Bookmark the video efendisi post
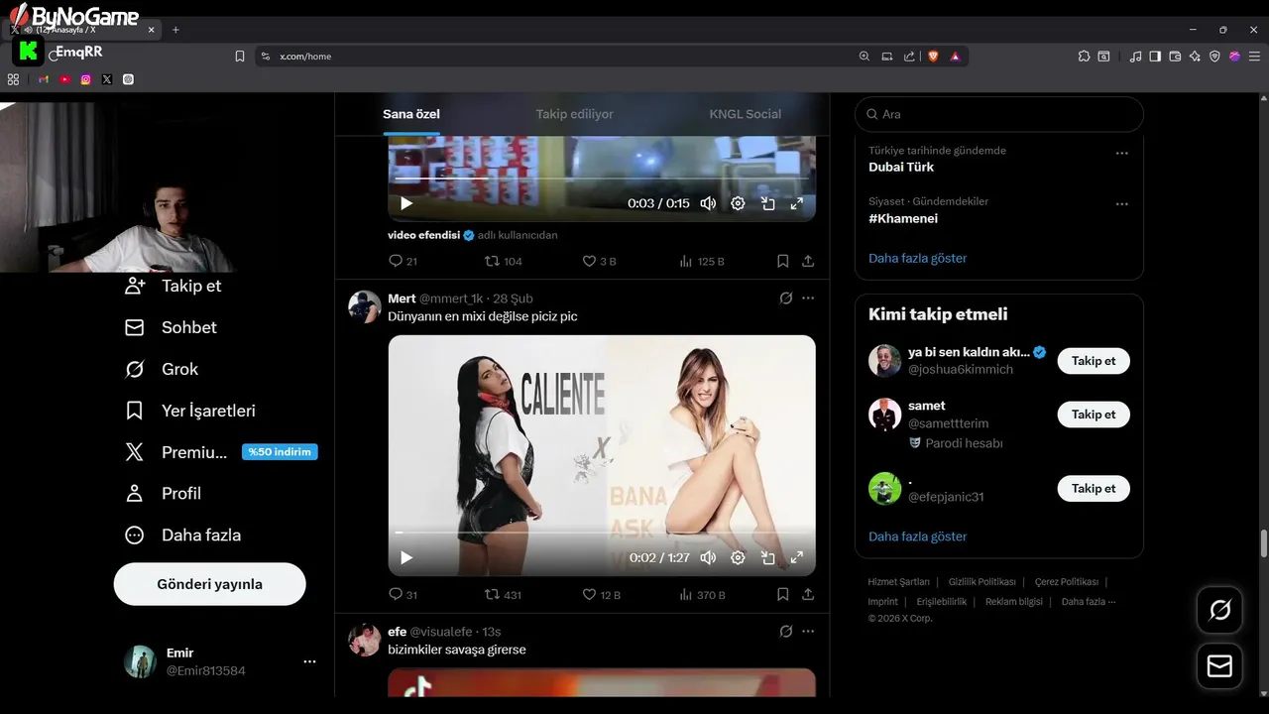The height and width of the screenshot is (714, 1269). (782, 261)
